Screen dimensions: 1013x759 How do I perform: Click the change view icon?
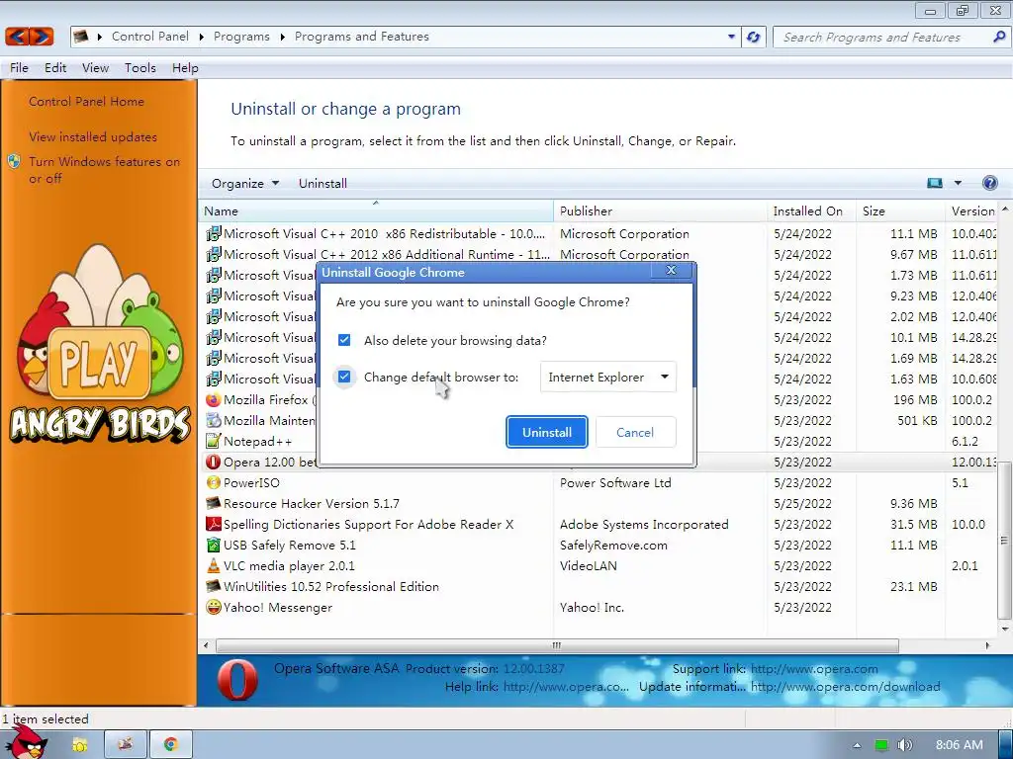[x=935, y=183]
